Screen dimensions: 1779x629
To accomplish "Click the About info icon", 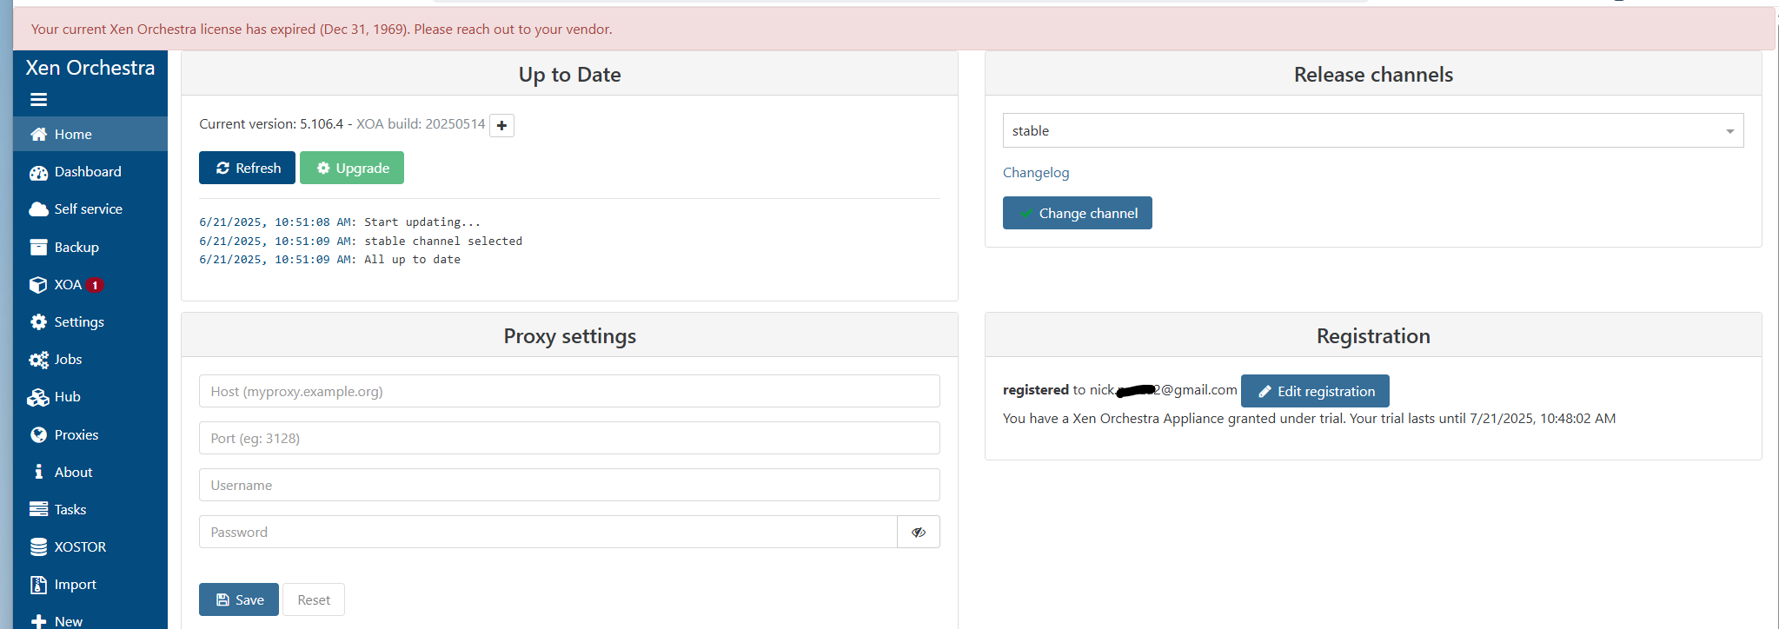I will point(38,472).
